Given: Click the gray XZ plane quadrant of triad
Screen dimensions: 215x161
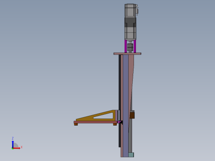Looking at the screenshot, I should pyautogui.click(x=16, y=145).
